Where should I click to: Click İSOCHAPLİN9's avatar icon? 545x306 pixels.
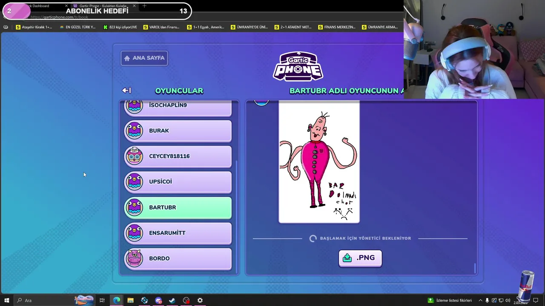[135, 106]
